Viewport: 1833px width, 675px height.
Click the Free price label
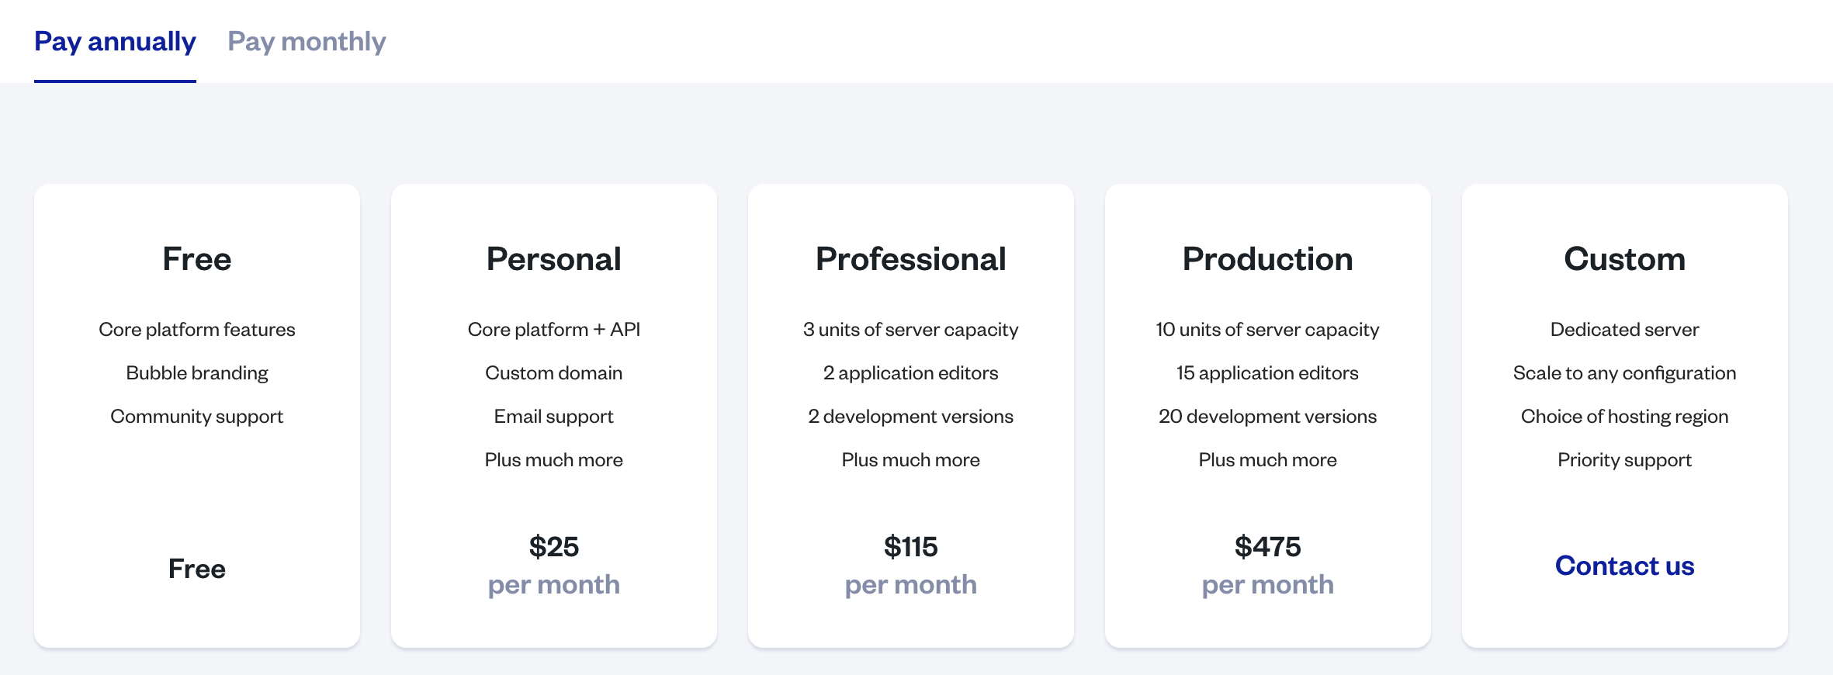pos(197,569)
